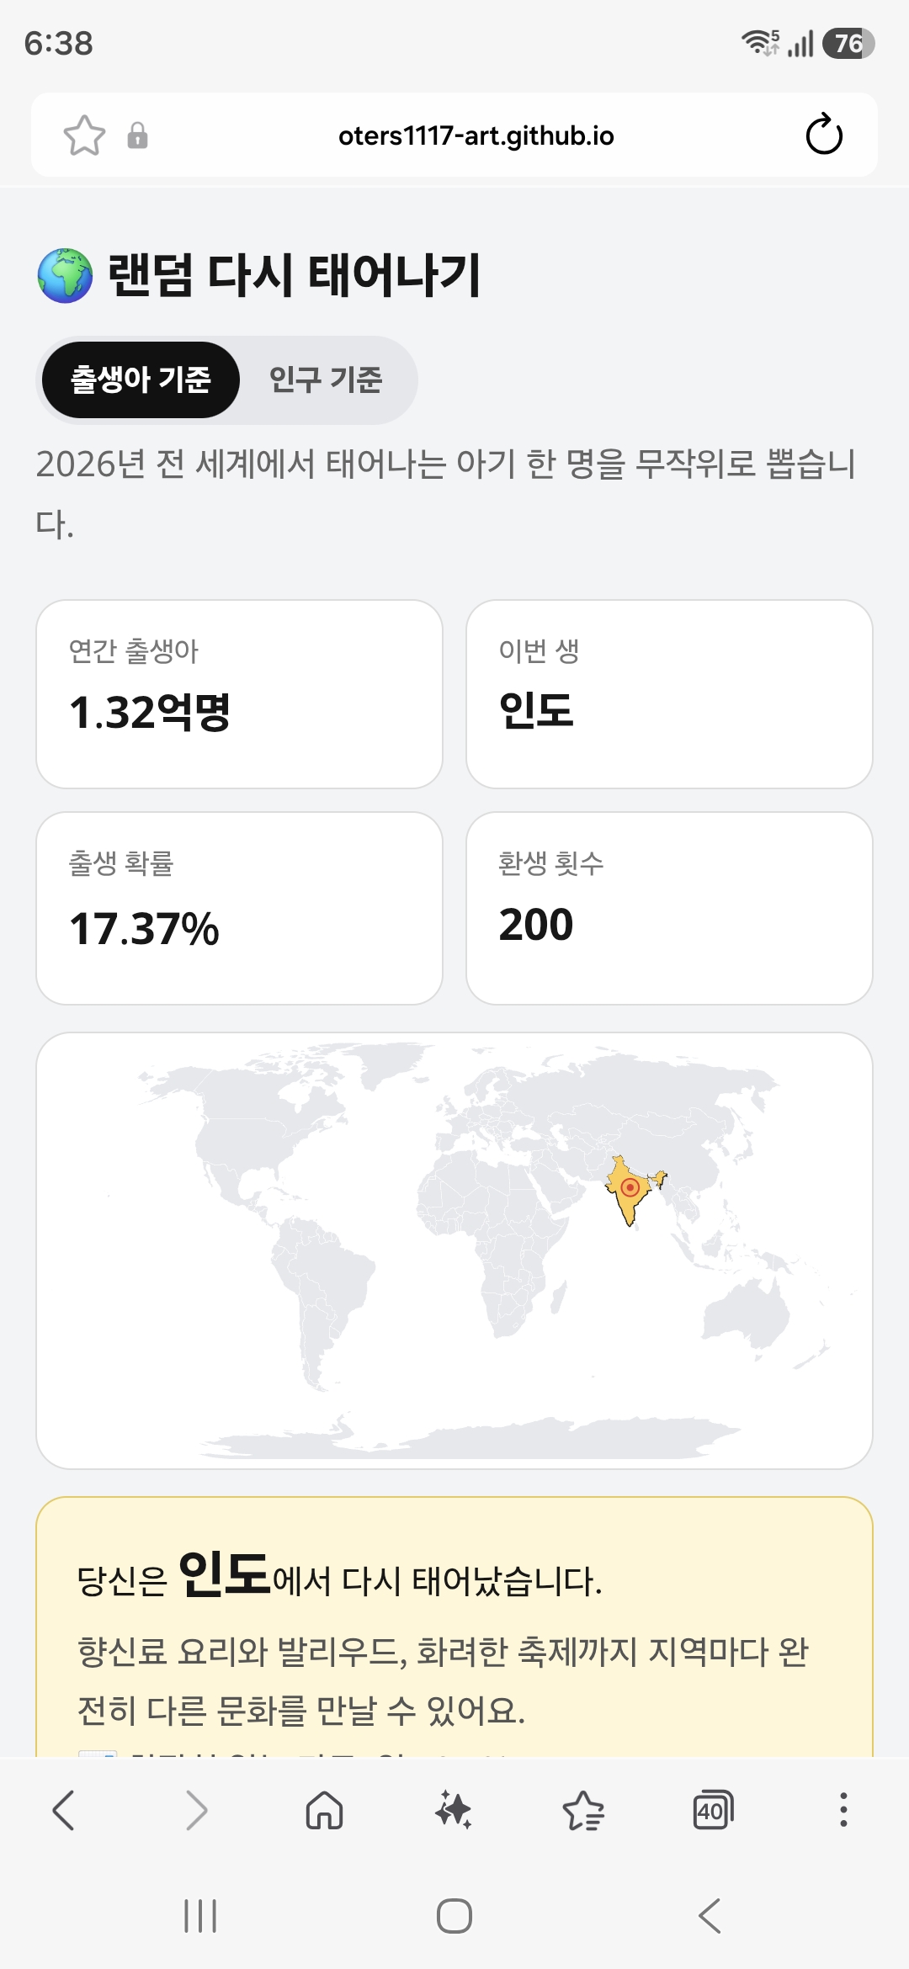The width and height of the screenshot is (909, 1969).
Task: Go back with browser back arrow
Action: coord(64,1810)
